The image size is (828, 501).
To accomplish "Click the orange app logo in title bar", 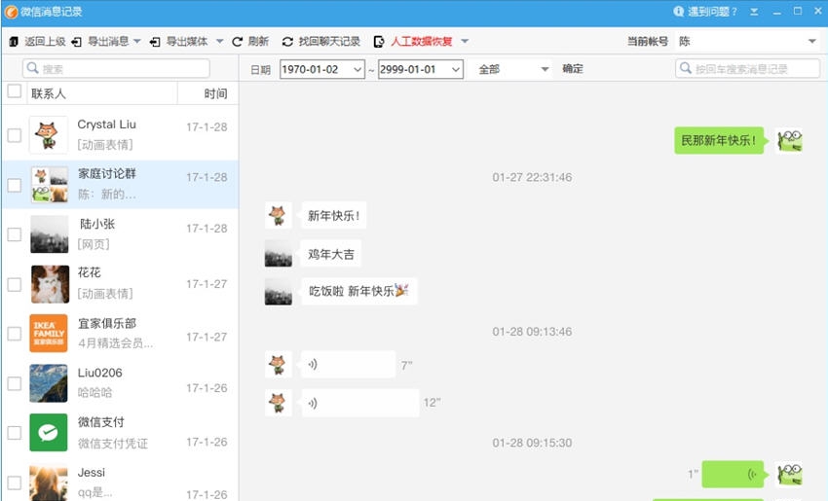I will tap(11, 12).
